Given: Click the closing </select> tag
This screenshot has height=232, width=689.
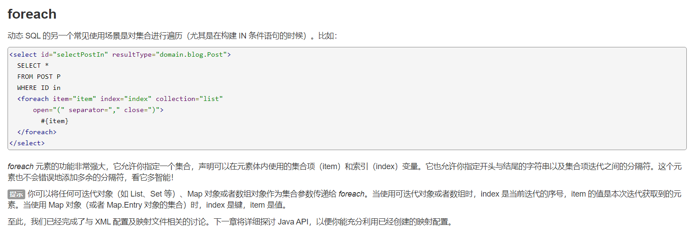Looking at the screenshot, I should click(x=27, y=143).
